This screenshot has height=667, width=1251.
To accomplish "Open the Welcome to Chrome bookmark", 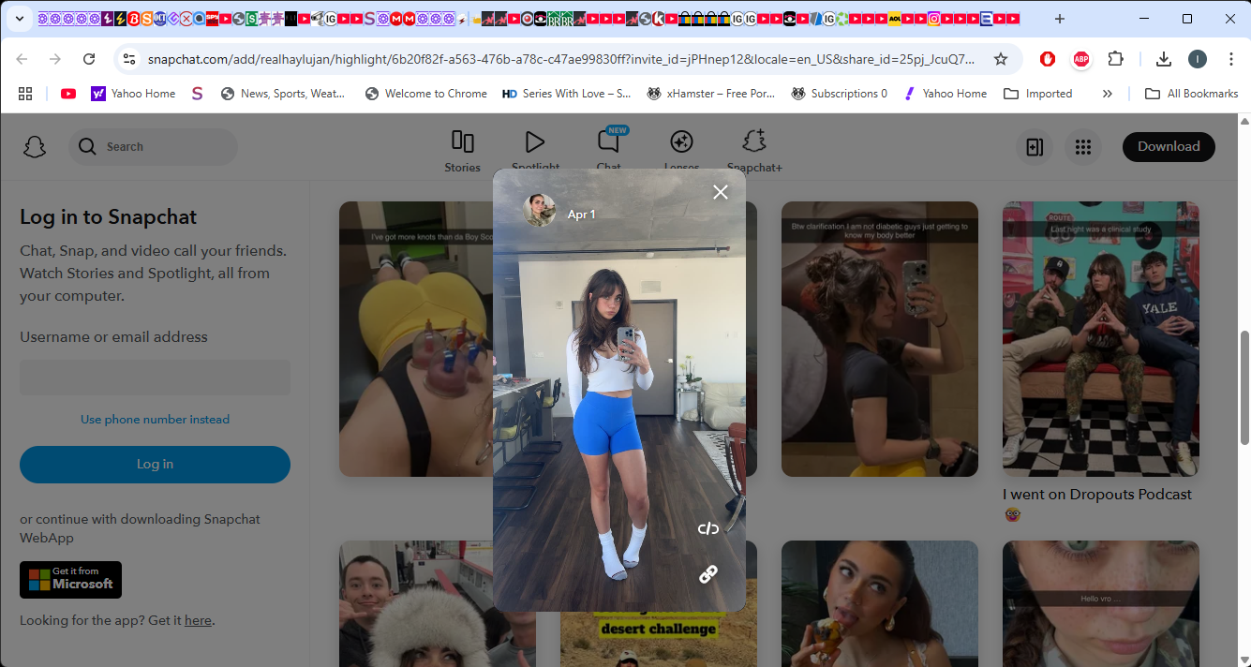I will (426, 94).
